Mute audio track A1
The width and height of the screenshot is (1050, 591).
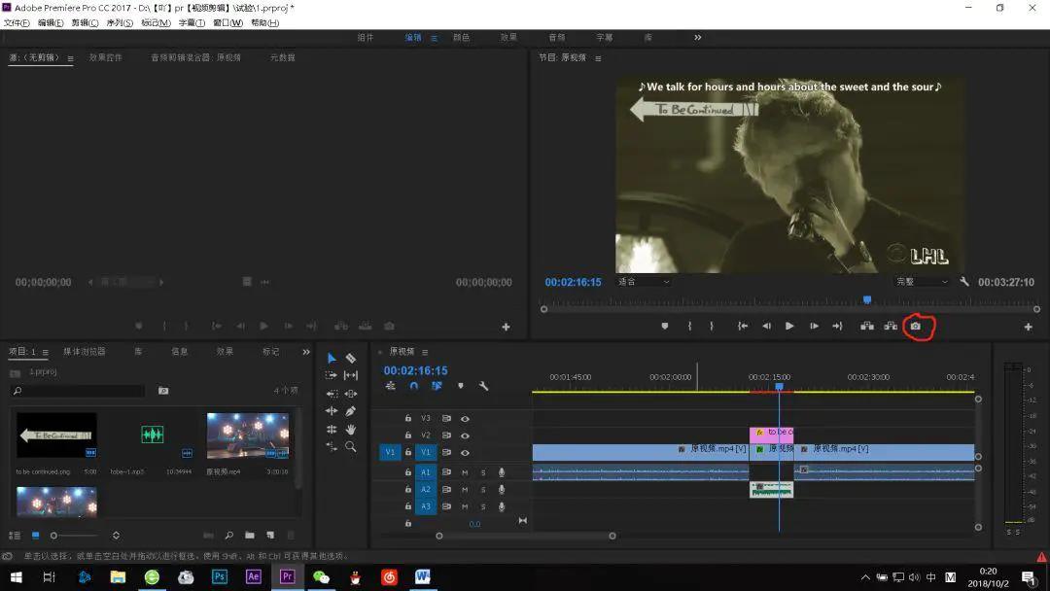(465, 472)
